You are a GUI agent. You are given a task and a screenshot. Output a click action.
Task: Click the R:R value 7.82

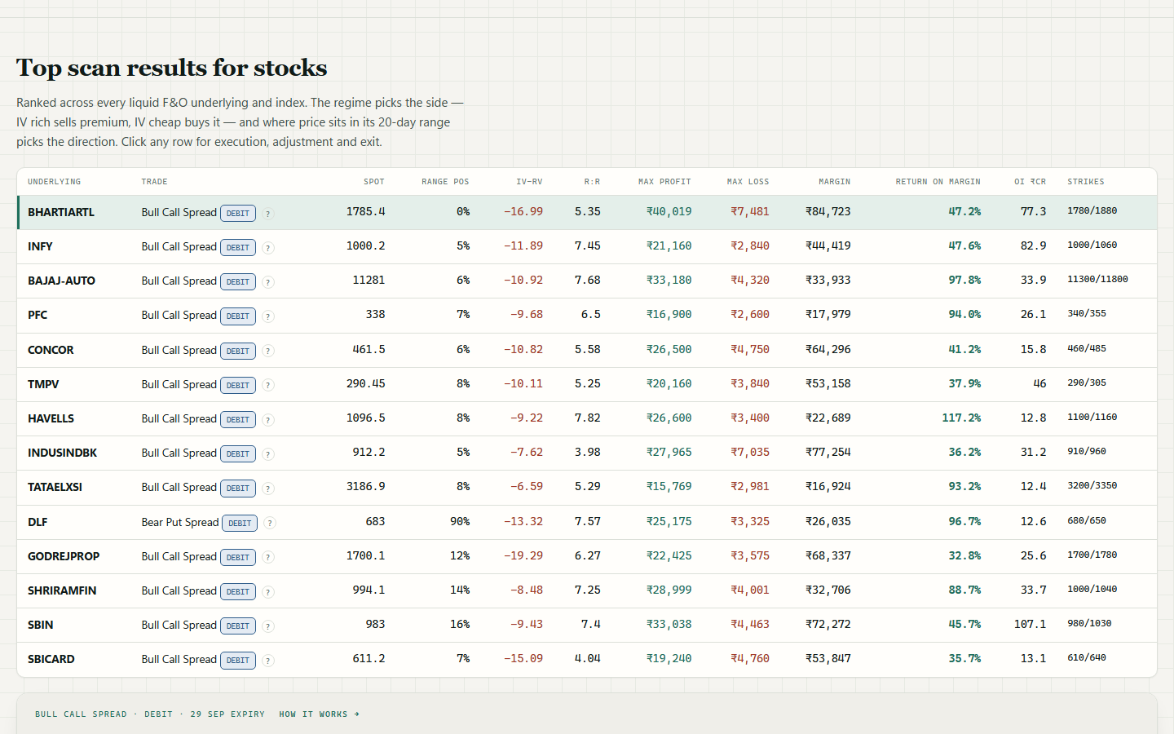[587, 418]
